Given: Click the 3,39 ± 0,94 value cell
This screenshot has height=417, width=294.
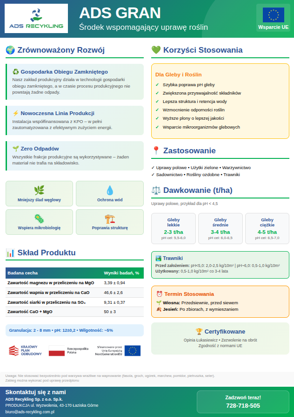Looking at the screenshot, I should (114, 283).
